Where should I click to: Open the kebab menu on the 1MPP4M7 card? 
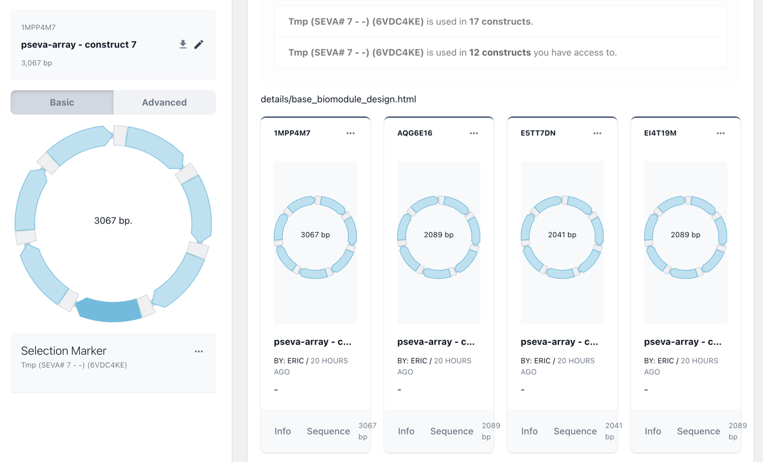pyautogui.click(x=350, y=133)
